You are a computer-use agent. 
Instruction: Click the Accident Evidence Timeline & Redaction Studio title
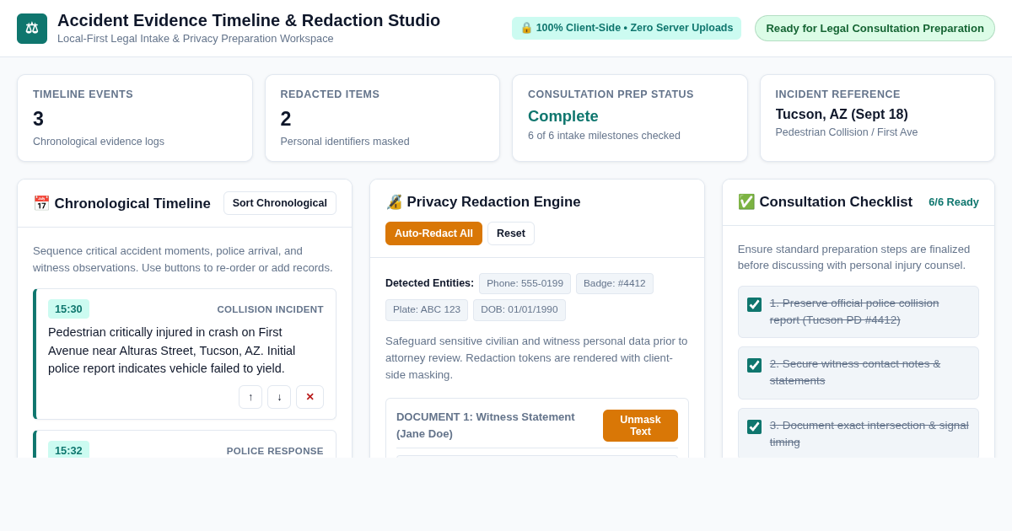pos(249,20)
